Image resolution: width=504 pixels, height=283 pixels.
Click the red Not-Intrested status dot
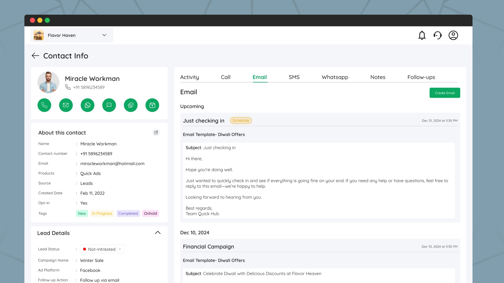coord(85,249)
